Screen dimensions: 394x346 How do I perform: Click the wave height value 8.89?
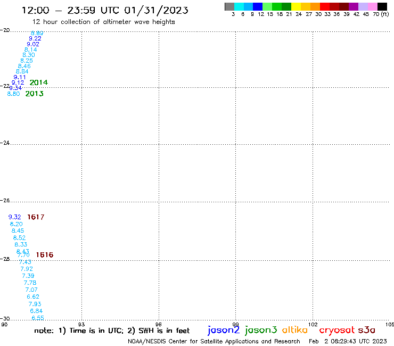37,33
